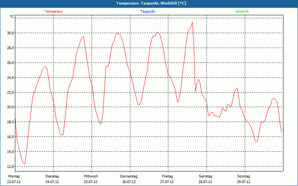Viewport: 298px width, 186px height.
Task: Click the 24,0 y-axis value
Action: tap(10, 77)
